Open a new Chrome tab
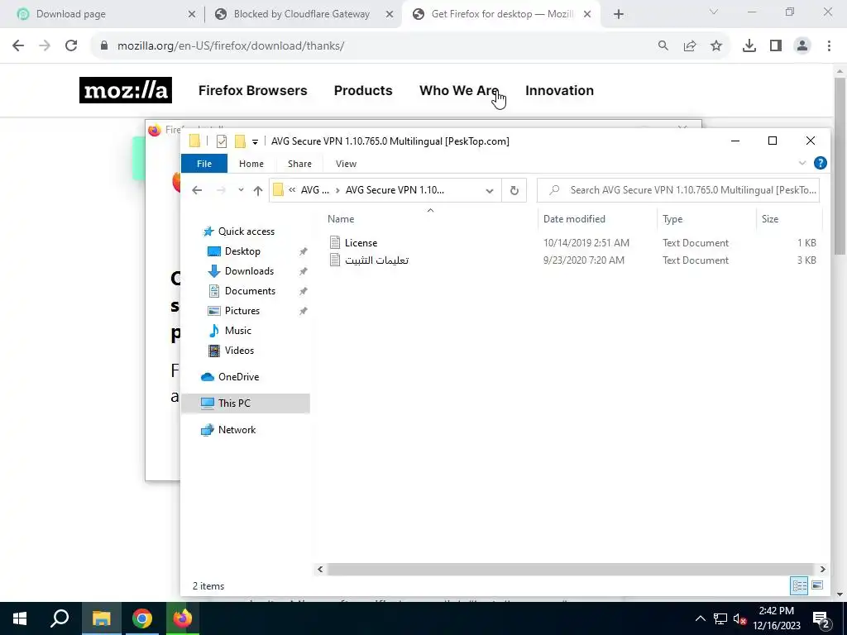The width and height of the screenshot is (847, 635). [x=619, y=15]
